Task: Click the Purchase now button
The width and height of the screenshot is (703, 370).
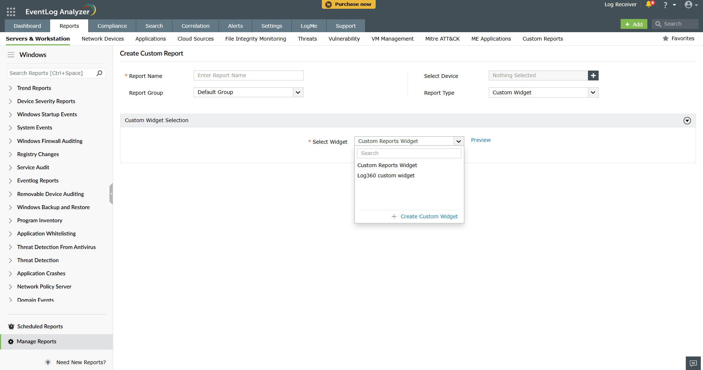Action: pyautogui.click(x=349, y=4)
